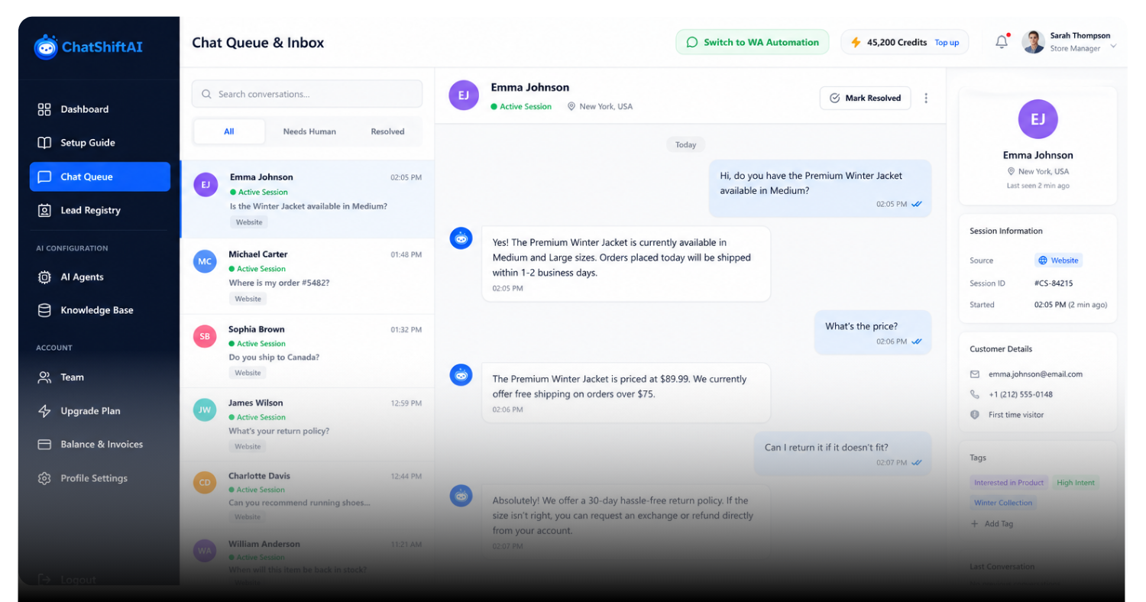Screen dimensions: 1146x602
Task: Open the three-dot conversation options menu
Action: 926,98
